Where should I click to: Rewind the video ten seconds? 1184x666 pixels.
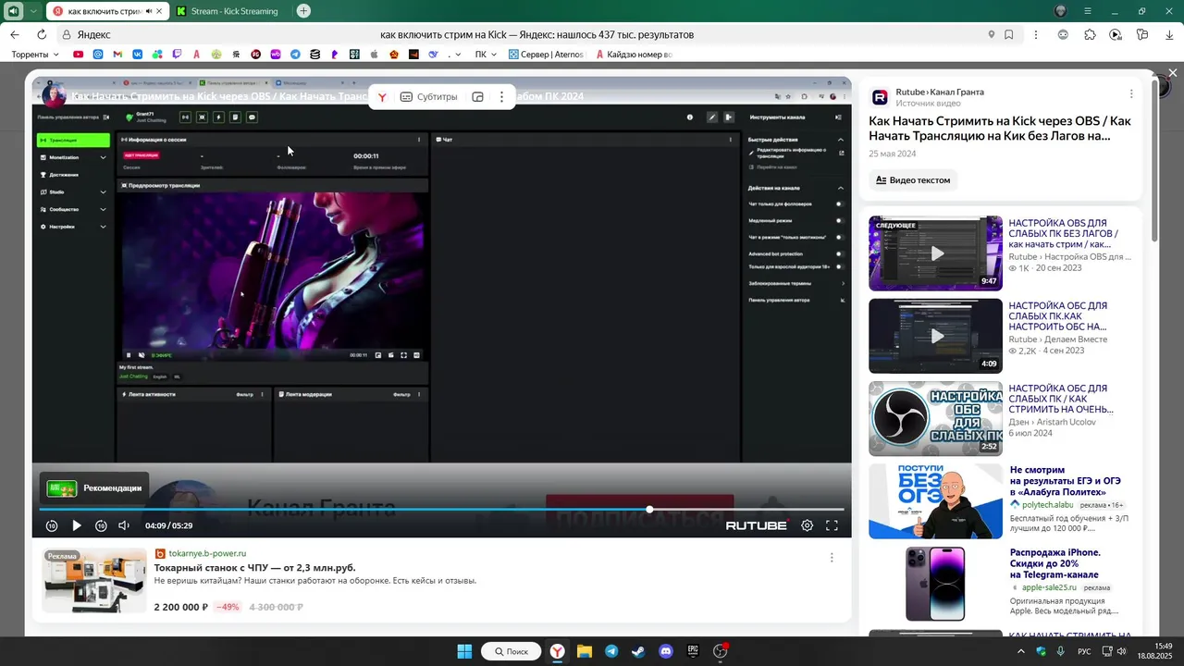pyautogui.click(x=52, y=525)
